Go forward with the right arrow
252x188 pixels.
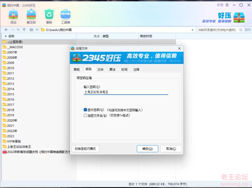13,30
